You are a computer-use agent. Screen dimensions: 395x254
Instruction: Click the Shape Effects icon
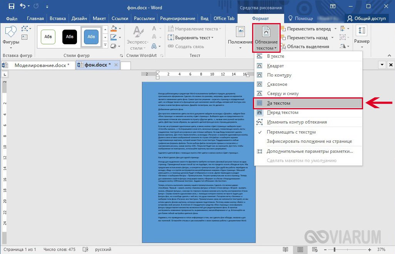pos(114,46)
